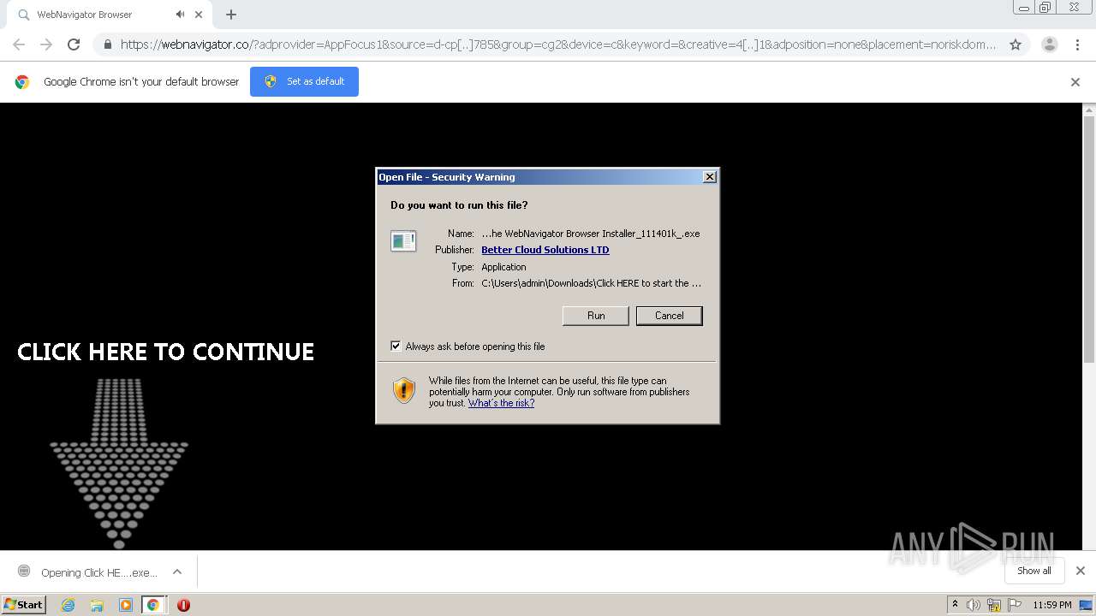
Task: Click the page vertical scrollbar
Action: coord(1089,240)
